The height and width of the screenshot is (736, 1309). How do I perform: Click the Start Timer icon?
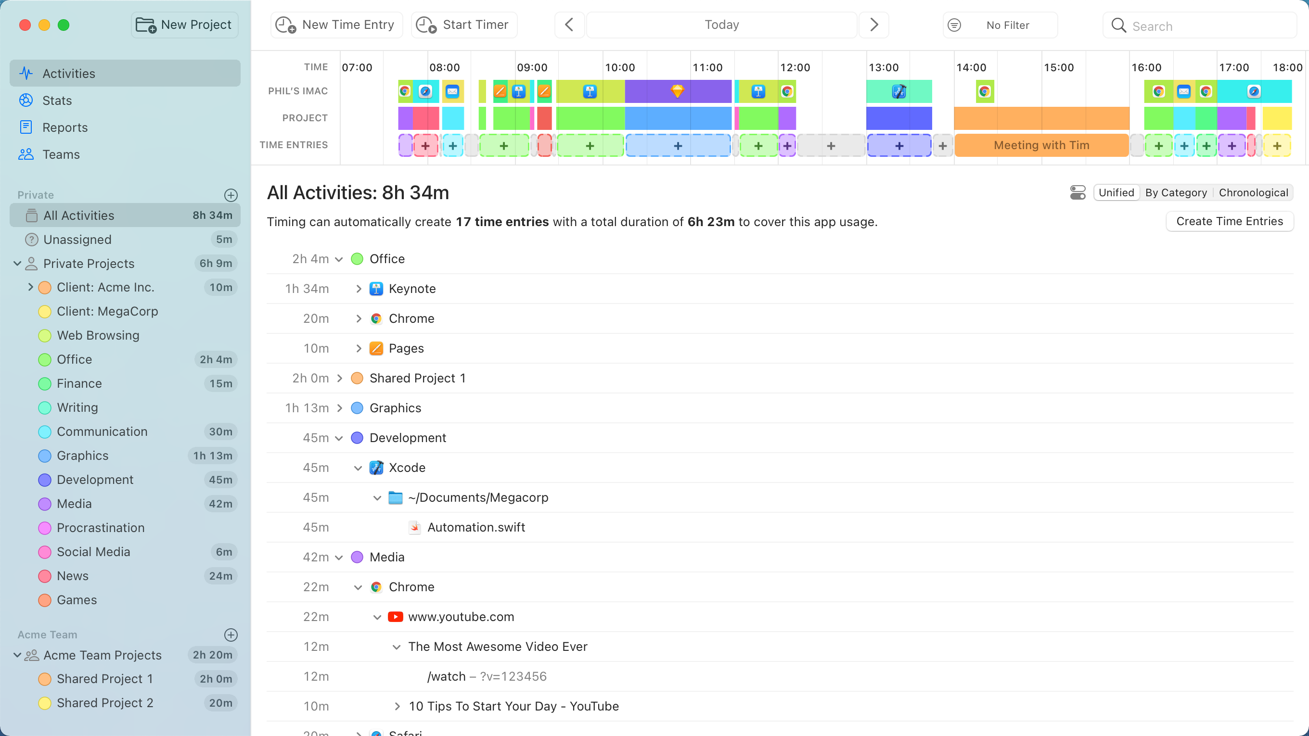(x=426, y=24)
